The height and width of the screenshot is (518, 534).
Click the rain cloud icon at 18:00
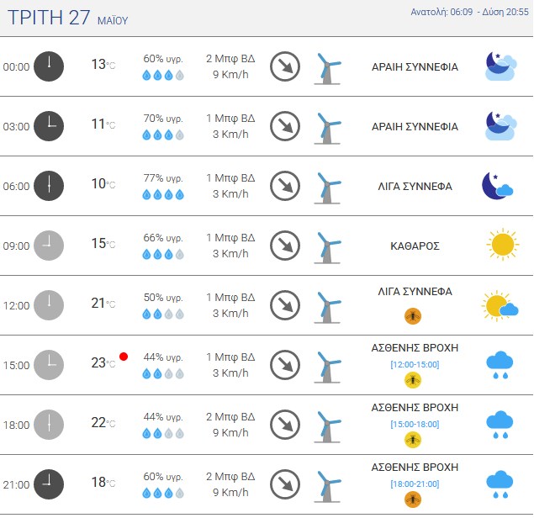500,425
